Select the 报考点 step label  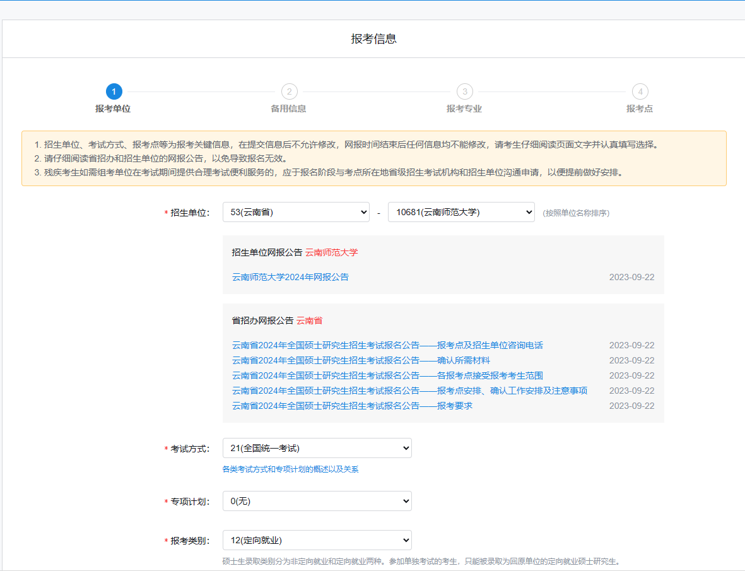click(x=640, y=109)
